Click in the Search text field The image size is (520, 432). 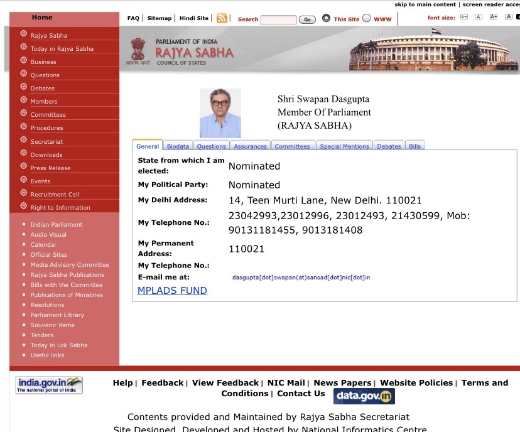point(278,19)
